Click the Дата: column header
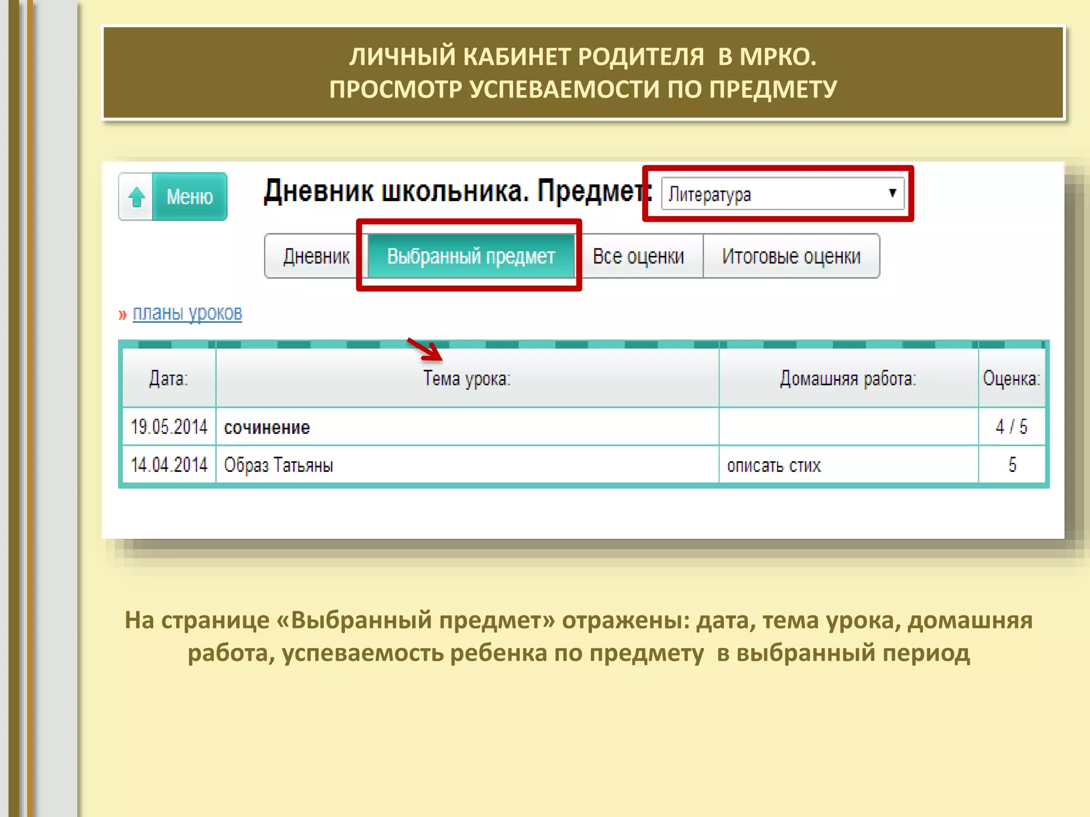Screen dimensions: 1090x817 click(x=169, y=378)
